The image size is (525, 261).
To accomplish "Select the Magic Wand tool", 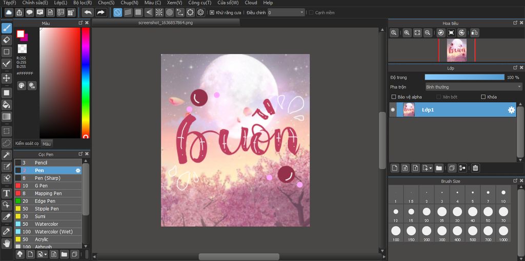I will point(6,155).
